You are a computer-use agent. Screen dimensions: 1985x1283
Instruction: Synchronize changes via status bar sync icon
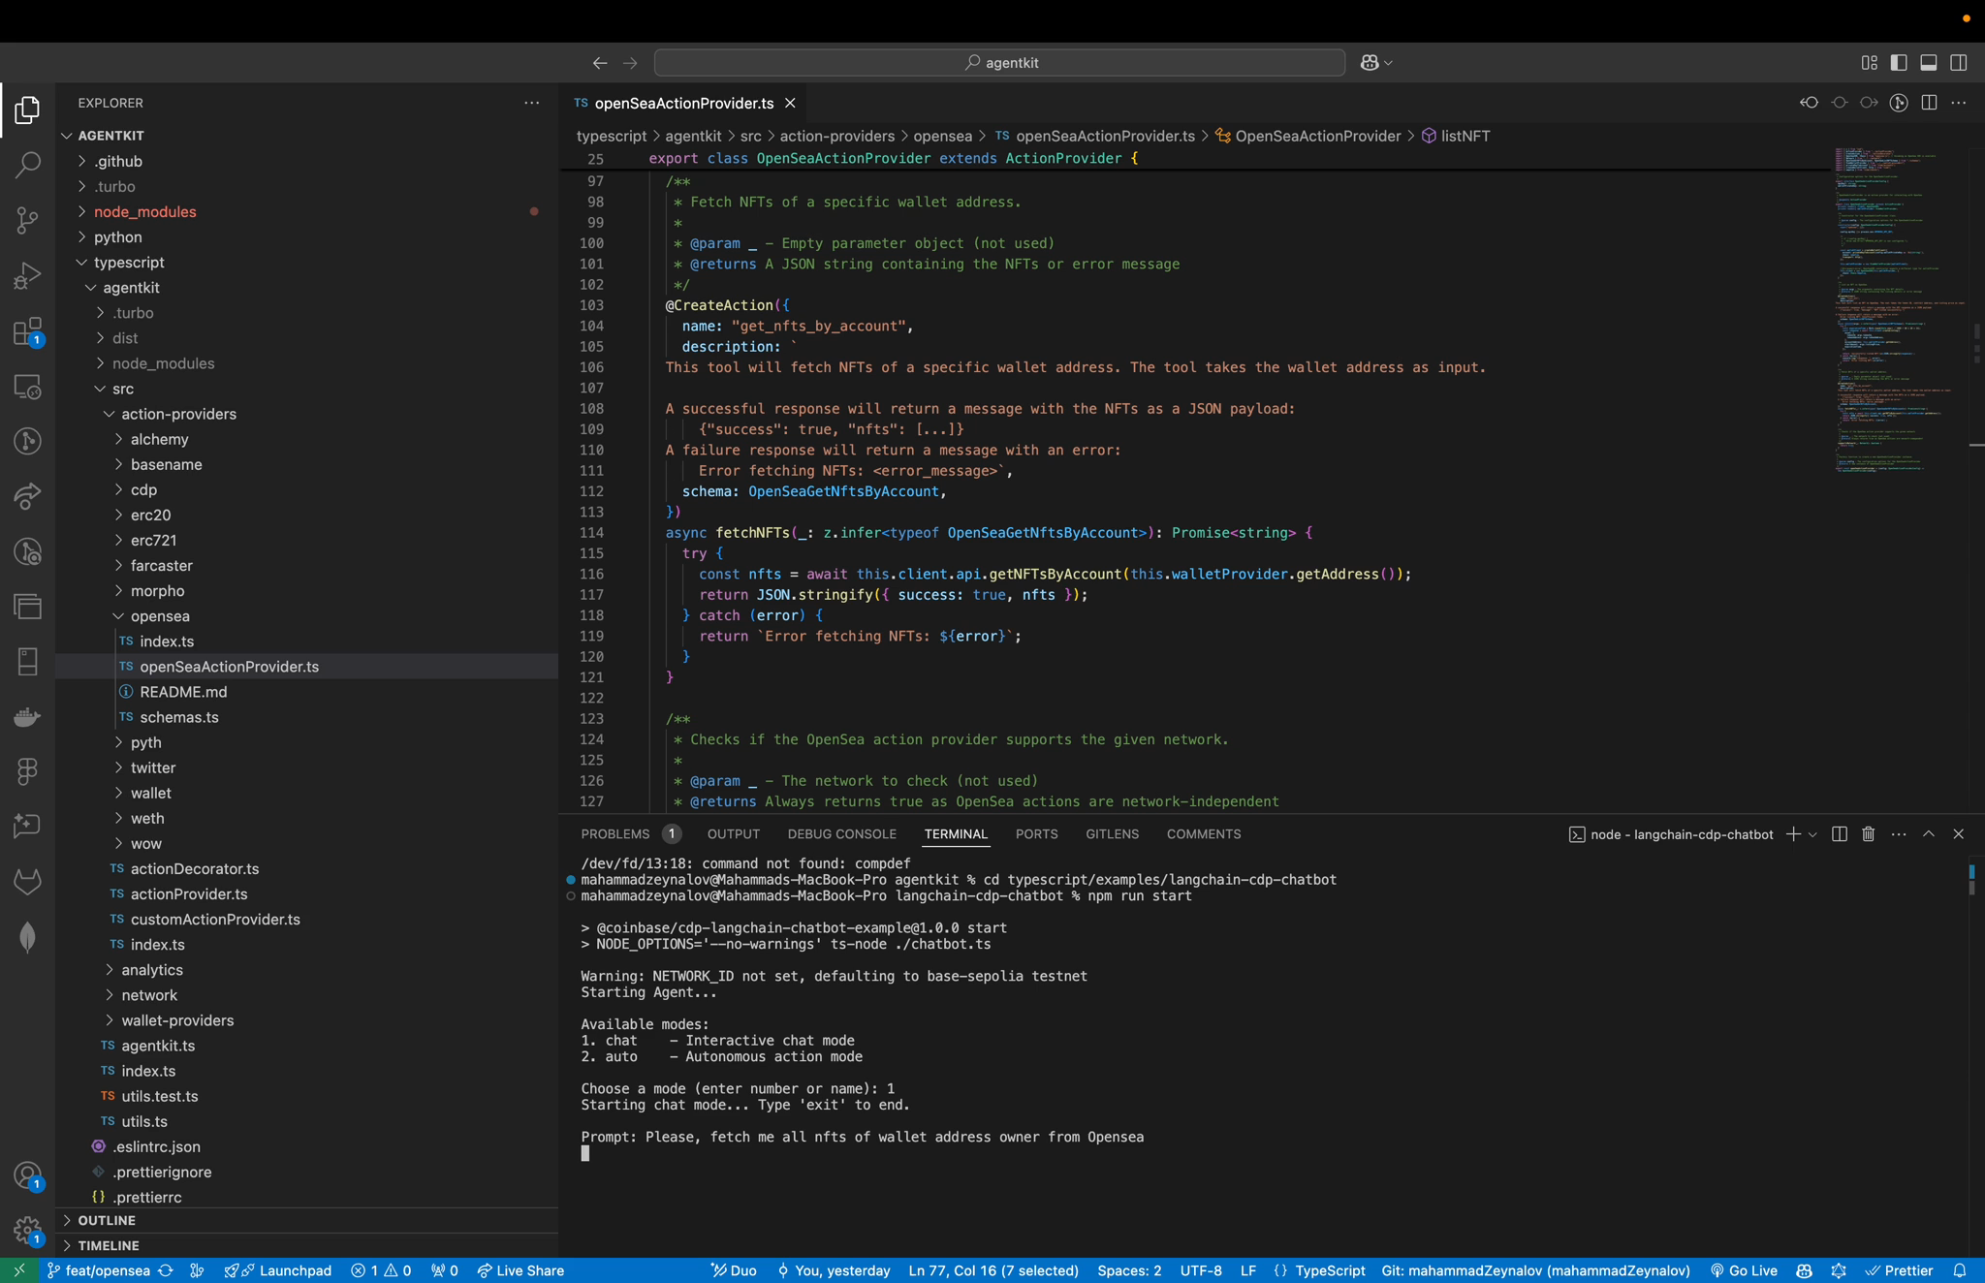[166, 1270]
